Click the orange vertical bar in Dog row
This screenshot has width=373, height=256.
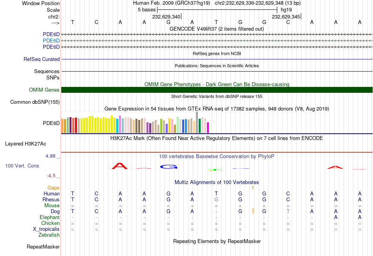pos(253,211)
